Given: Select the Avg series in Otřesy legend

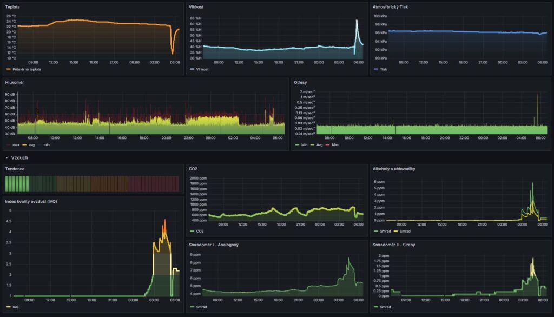Looking at the screenshot, I should coord(319,145).
